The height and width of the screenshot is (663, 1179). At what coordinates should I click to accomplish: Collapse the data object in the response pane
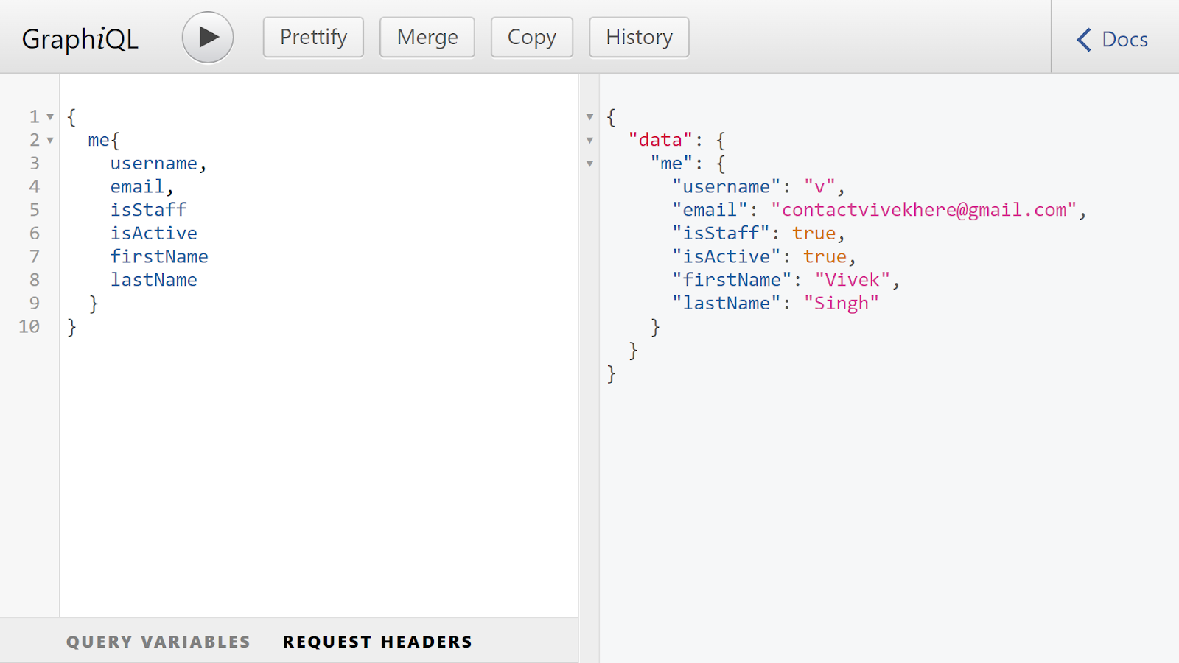click(x=589, y=139)
